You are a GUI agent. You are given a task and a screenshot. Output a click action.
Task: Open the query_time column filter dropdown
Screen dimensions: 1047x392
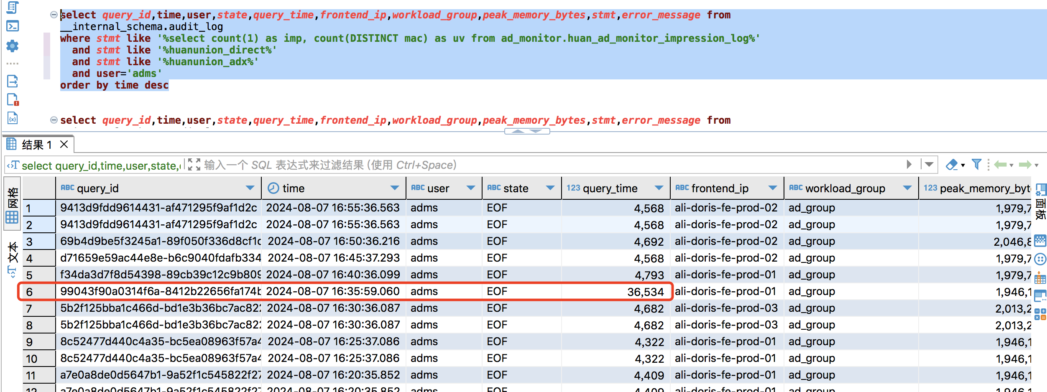[x=659, y=188]
